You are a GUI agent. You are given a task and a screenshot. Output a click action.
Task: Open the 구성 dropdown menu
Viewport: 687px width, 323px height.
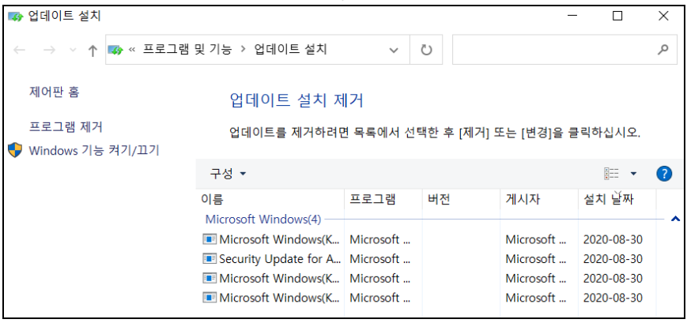228,174
